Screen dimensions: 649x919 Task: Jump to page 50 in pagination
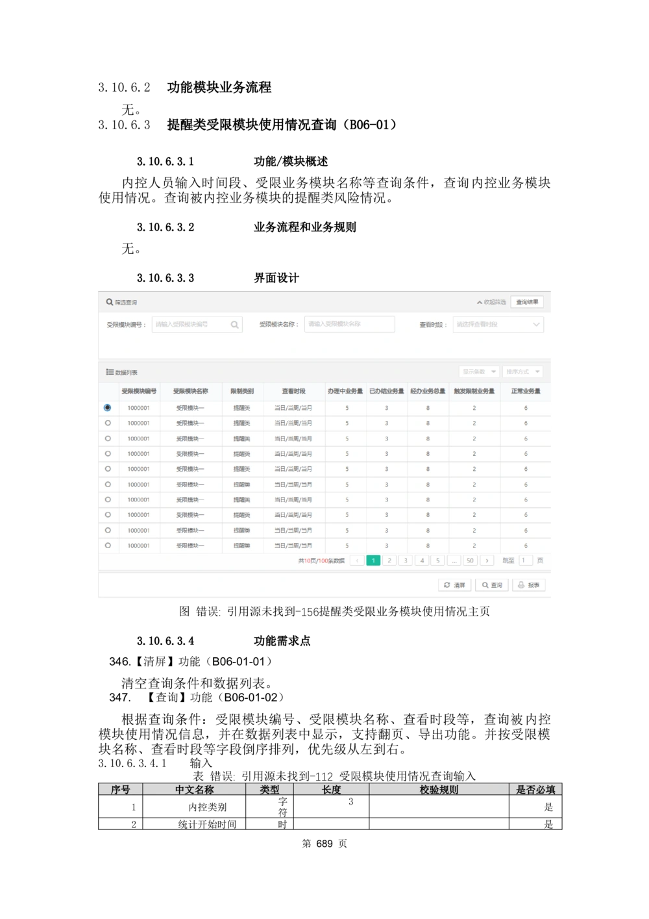pyautogui.click(x=471, y=560)
